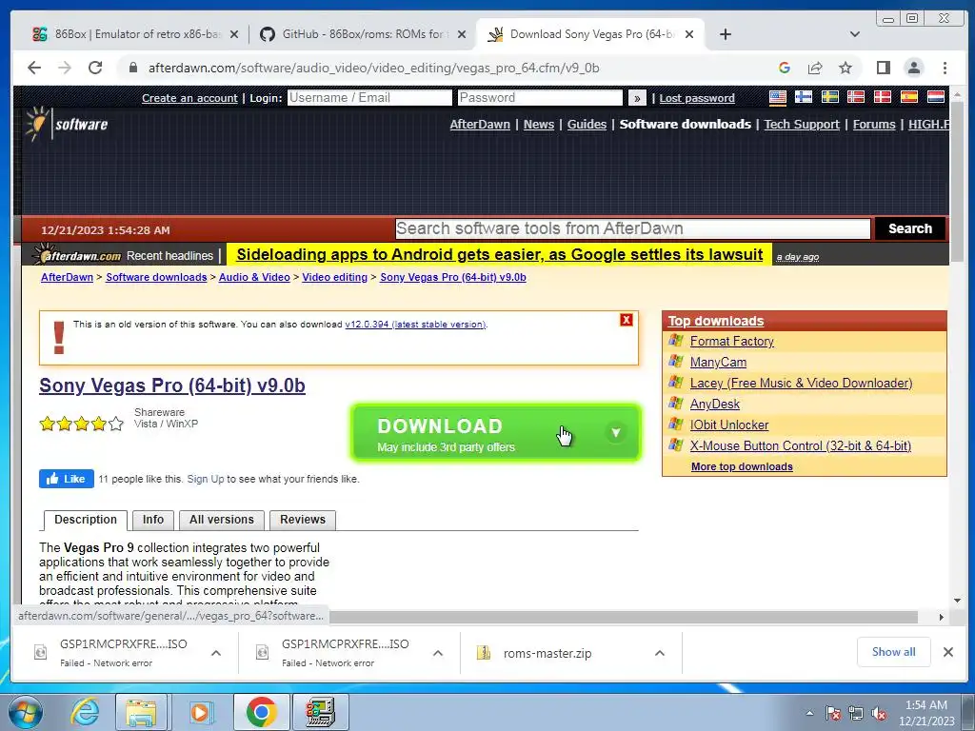
Task: Open the Windows Start menu
Action: click(26, 712)
